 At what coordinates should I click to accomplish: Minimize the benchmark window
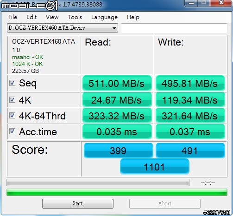click(x=191, y=3)
